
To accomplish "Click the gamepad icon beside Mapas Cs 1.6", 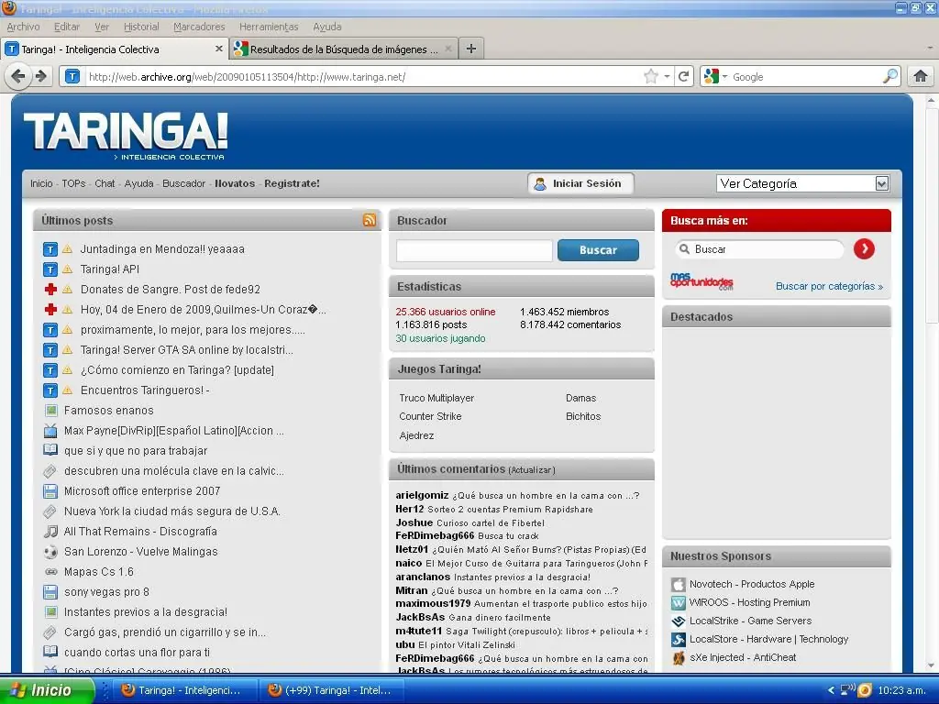I will coord(51,572).
